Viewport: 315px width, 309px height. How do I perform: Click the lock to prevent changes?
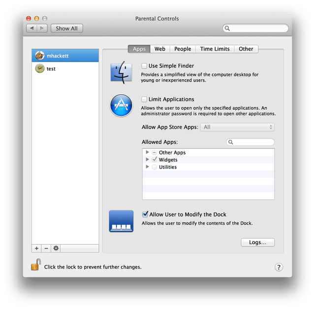point(36,264)
